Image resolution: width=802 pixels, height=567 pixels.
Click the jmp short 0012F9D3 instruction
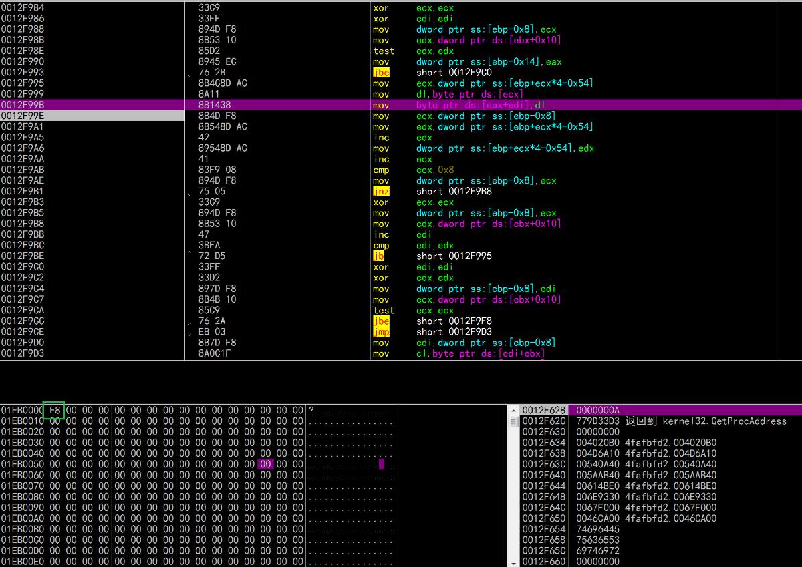[x=433, y=332]
